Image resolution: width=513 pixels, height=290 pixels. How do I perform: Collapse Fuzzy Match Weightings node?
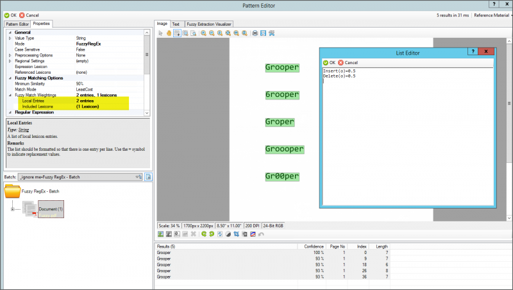pyautogui.click(x=10, y=95)
